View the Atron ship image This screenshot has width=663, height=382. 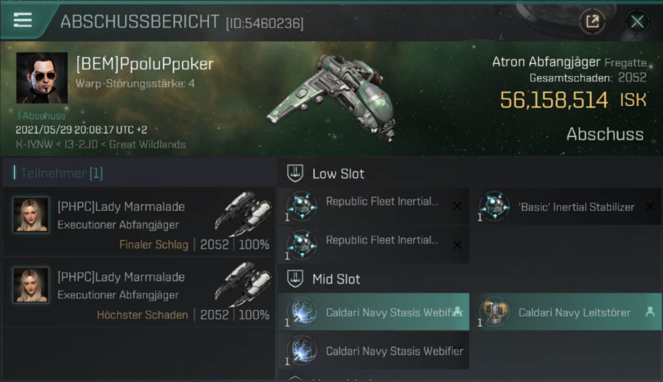click(x=330, y=97)
